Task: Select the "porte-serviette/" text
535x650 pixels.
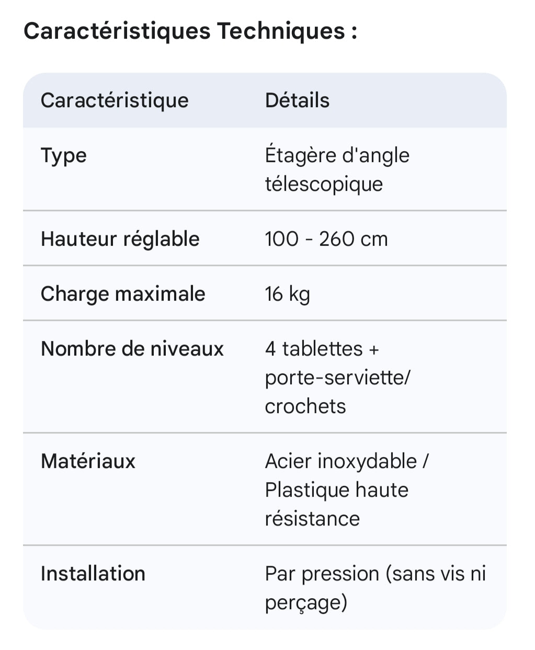Action: pyautogui.click(x=338, y=378)
